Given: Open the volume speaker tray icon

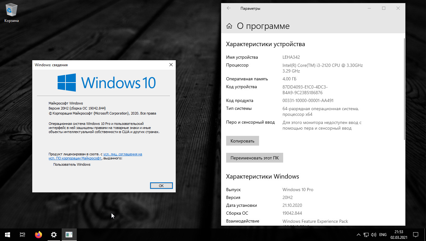Looking at the screenshot, I should [373, 234].
